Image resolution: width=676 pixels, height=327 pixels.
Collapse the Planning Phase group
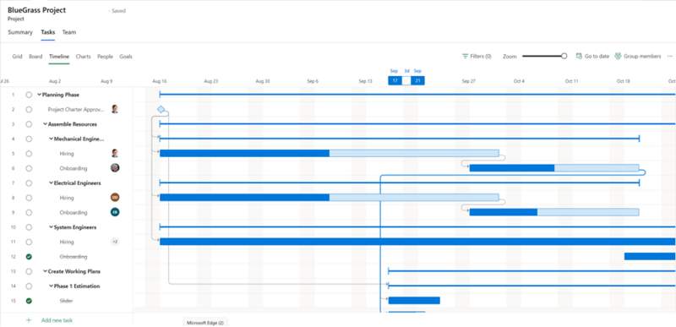tap(39, 95)
